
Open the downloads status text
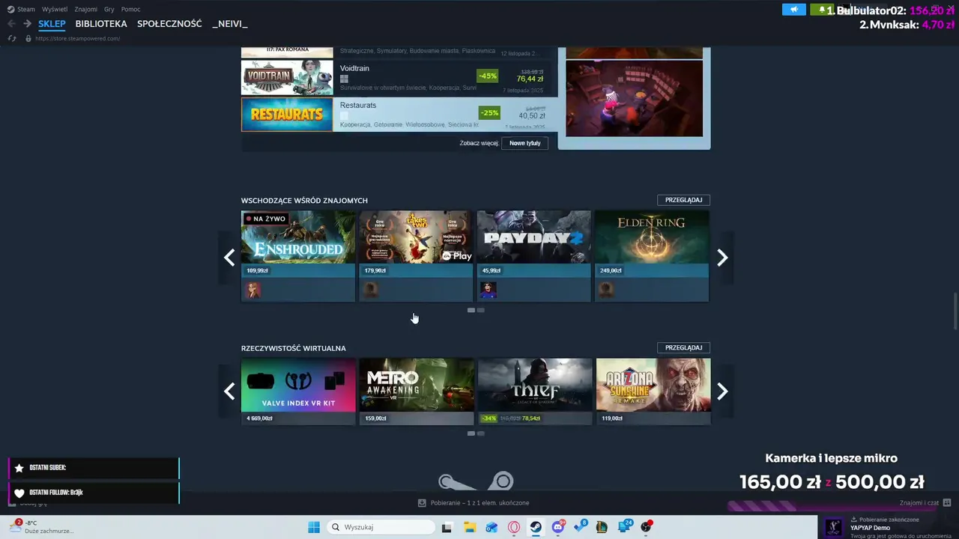click(480, 503)
